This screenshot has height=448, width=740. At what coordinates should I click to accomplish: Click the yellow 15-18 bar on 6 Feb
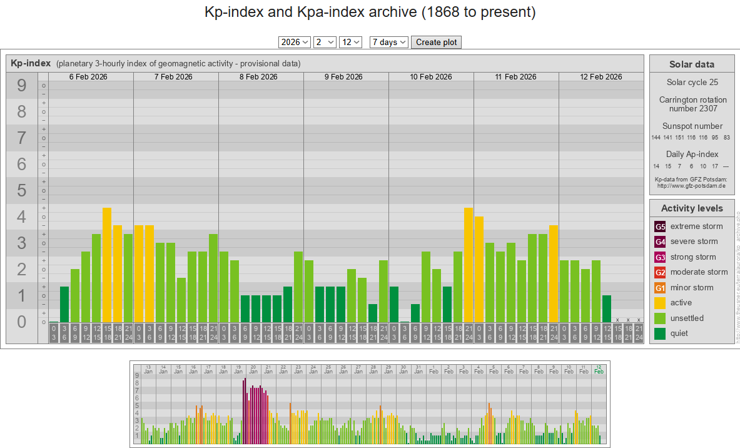(x=107, y=265)
